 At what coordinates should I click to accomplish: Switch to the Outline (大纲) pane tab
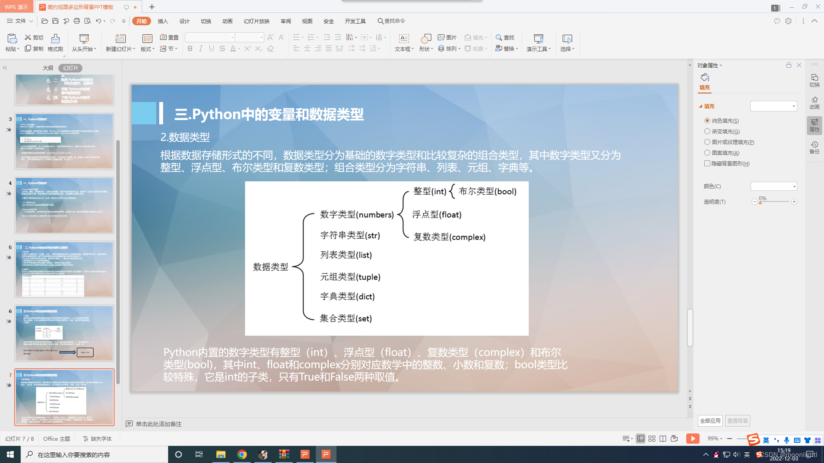point(48,68)
